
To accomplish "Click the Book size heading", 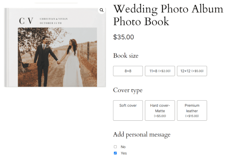I will click(x=126, y=55).
